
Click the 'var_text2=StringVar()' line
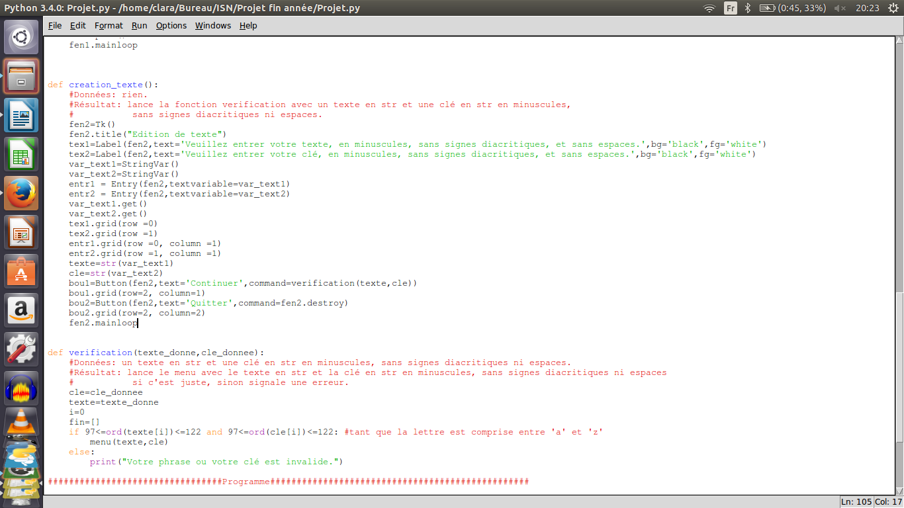point(124,174)
